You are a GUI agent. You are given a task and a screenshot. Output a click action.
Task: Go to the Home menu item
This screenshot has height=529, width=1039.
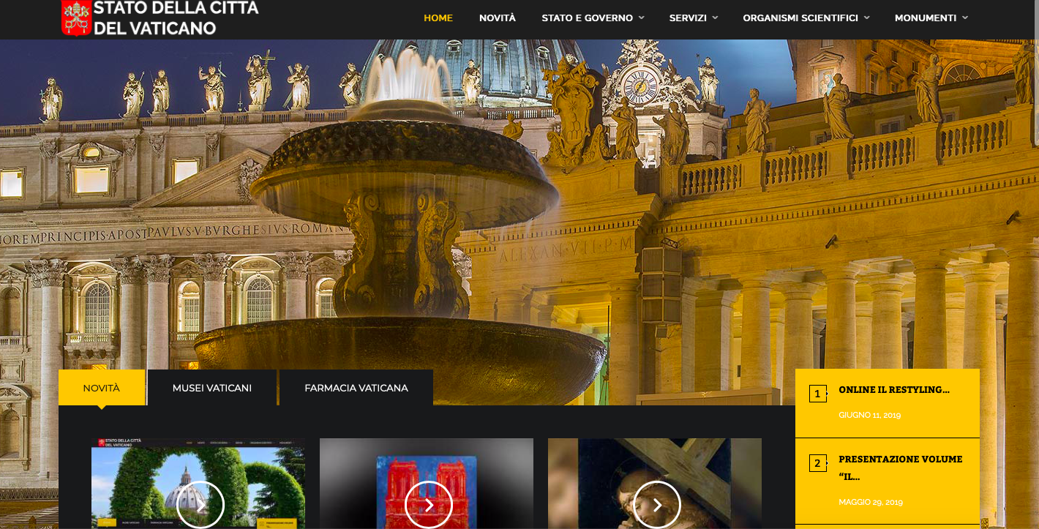(438, 18)
